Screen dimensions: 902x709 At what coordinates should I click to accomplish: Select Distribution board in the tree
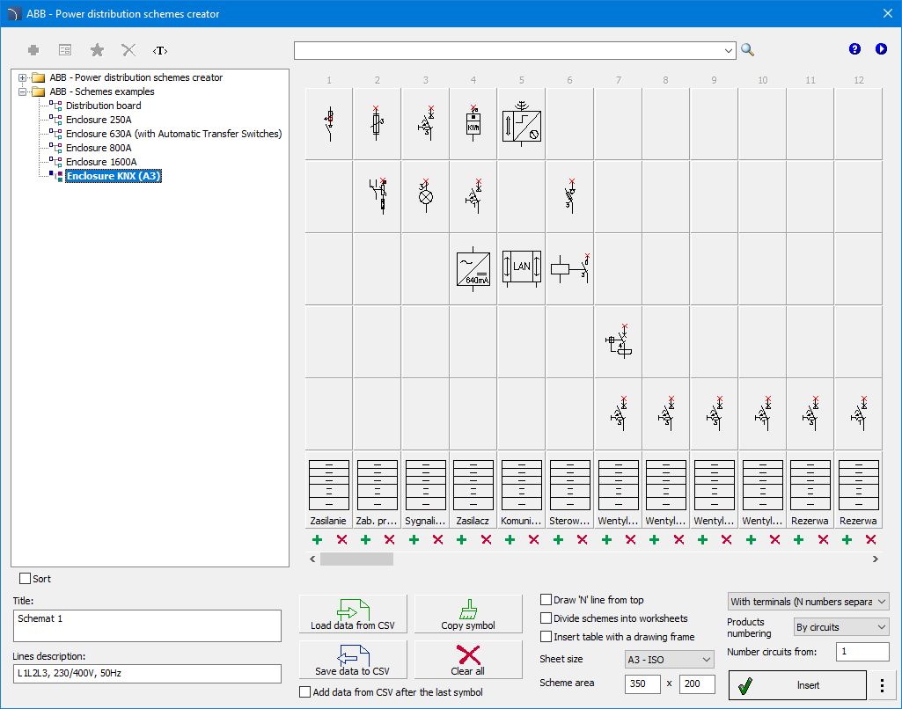(104, 106)
